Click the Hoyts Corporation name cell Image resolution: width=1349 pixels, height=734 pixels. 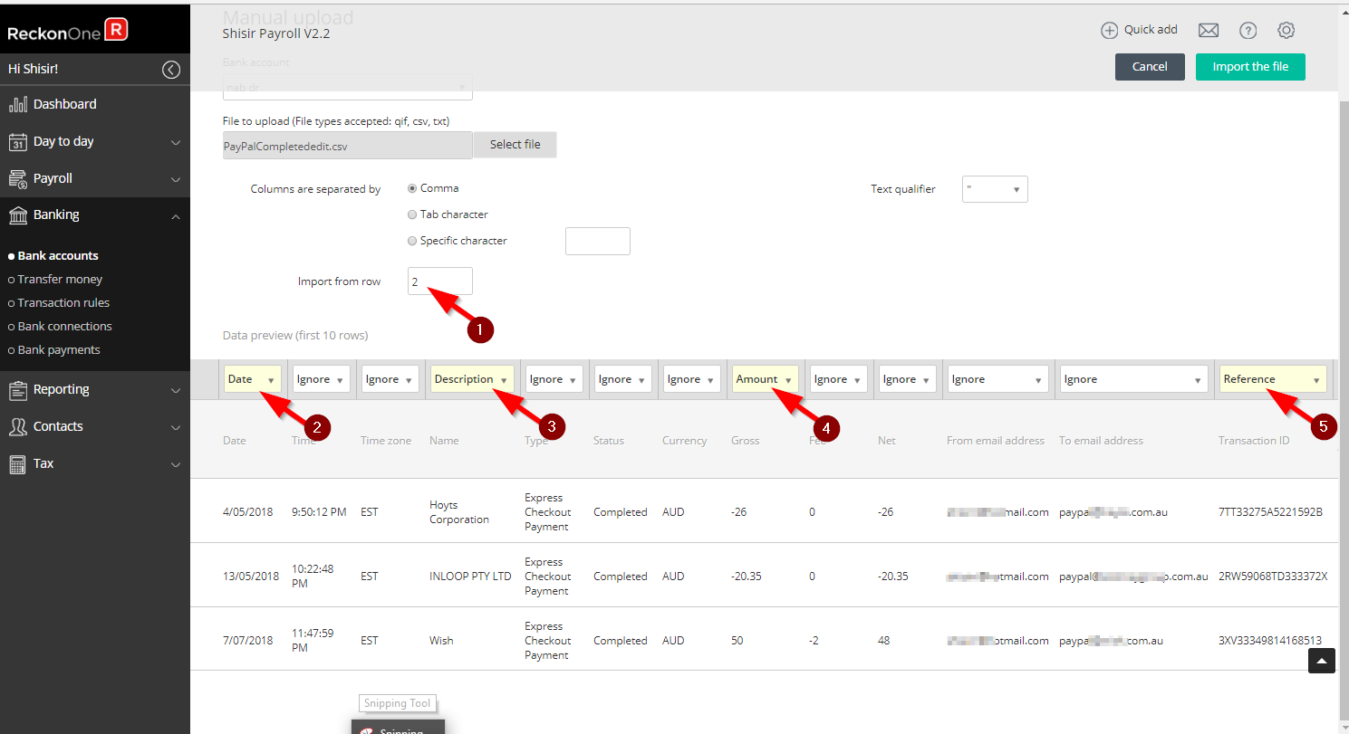pyautogui.click(x=459, y=512)
